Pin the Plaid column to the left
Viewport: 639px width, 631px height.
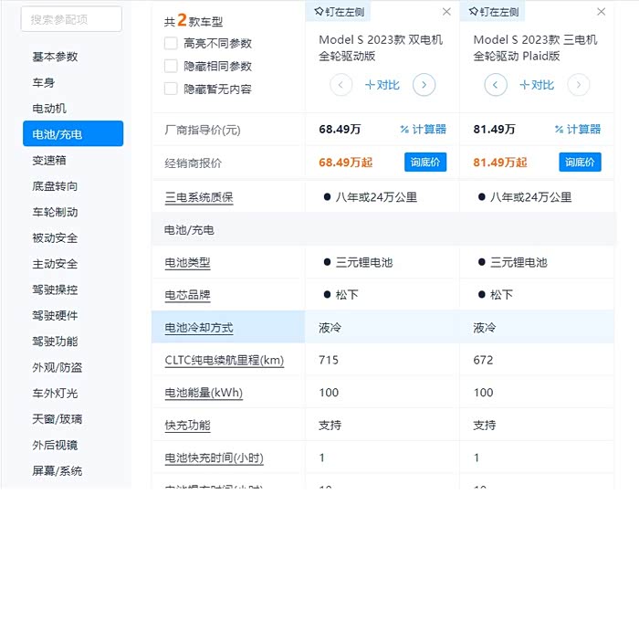[x=493, y=12]
